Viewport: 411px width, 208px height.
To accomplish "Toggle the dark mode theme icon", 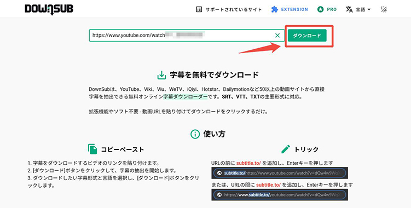I will (x=384, y=9).
